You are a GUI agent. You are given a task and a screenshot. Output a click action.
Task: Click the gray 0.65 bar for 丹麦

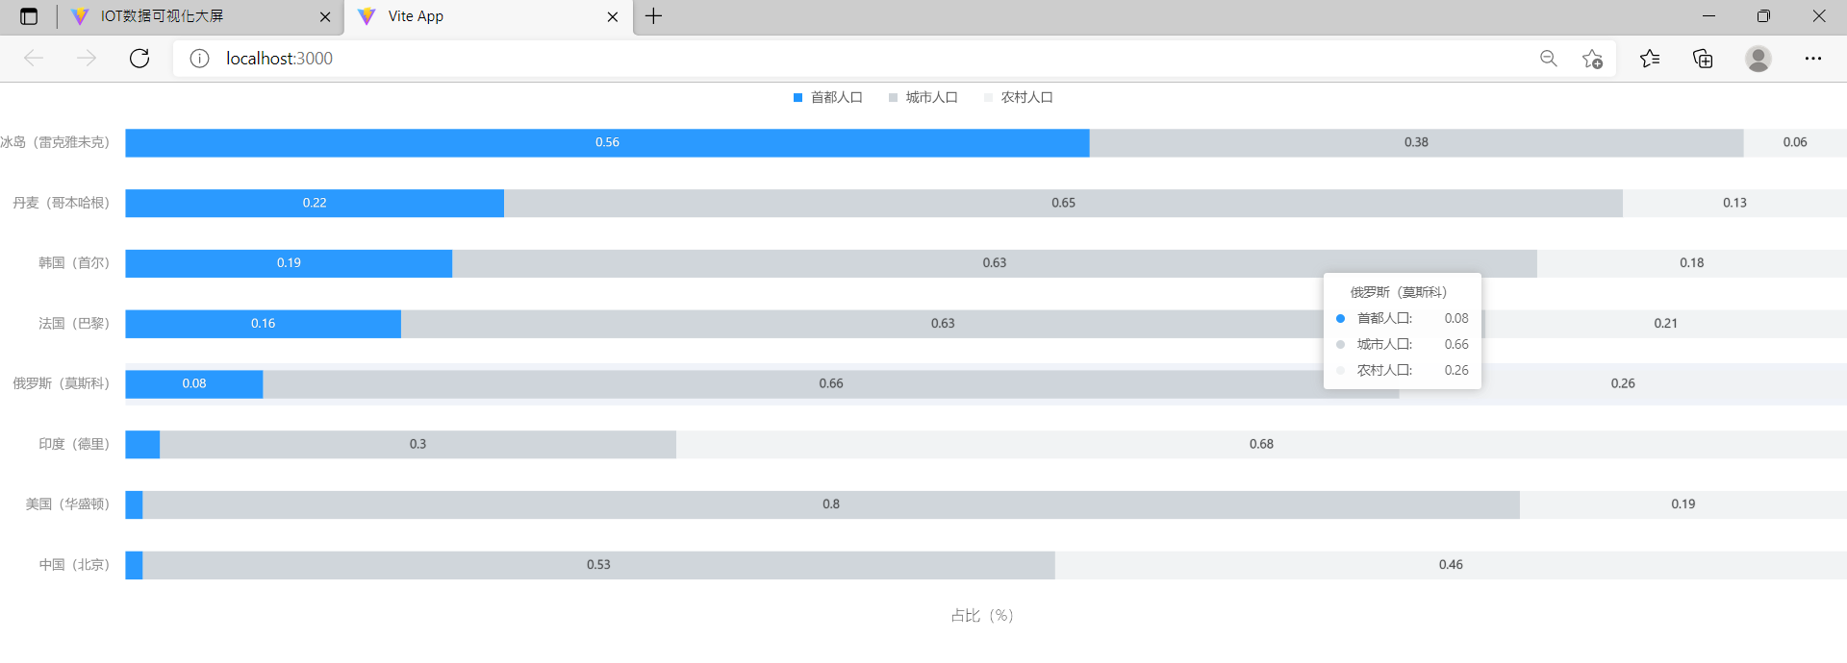1063,203
